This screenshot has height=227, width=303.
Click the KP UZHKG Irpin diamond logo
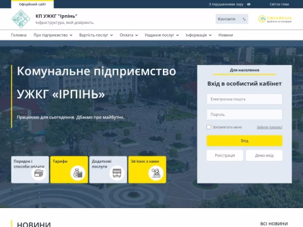(x=21, y=19)
